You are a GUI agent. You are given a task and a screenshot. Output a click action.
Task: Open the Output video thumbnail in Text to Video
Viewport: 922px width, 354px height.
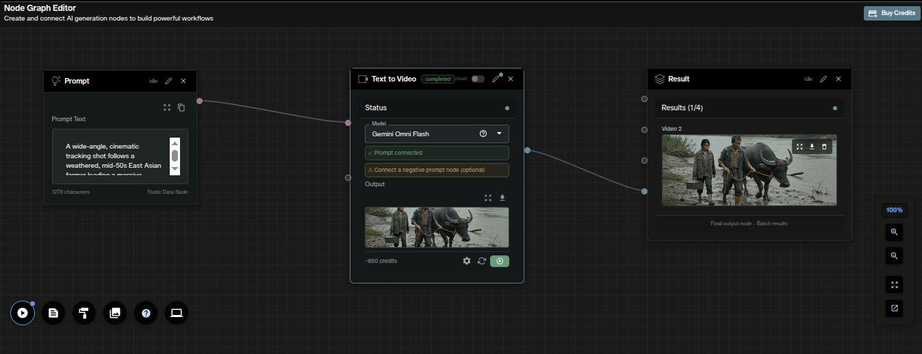click(x=437, y=227)
